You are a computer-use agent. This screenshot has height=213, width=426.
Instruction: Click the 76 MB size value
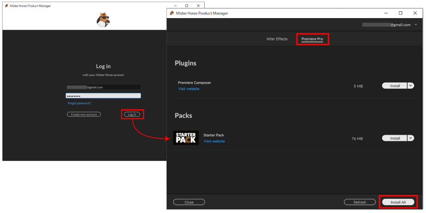[357, 139]
